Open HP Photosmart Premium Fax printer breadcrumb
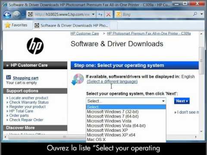The image size is (207, 155). click(x=149, y=34)
